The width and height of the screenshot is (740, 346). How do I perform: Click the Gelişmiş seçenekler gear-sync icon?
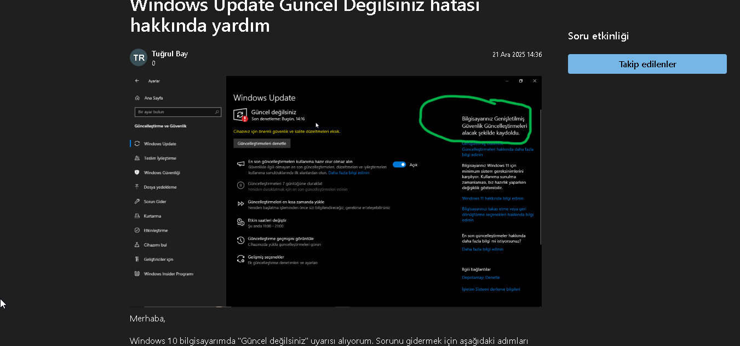[x=240, y=259]
